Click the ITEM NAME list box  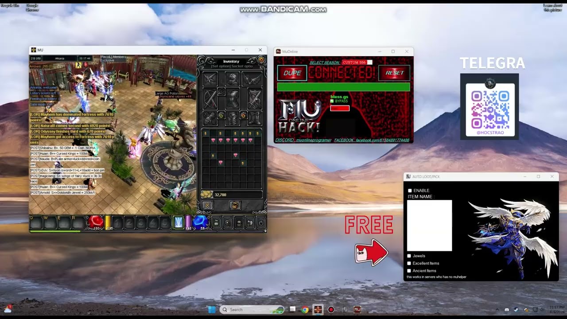[429, 226]
